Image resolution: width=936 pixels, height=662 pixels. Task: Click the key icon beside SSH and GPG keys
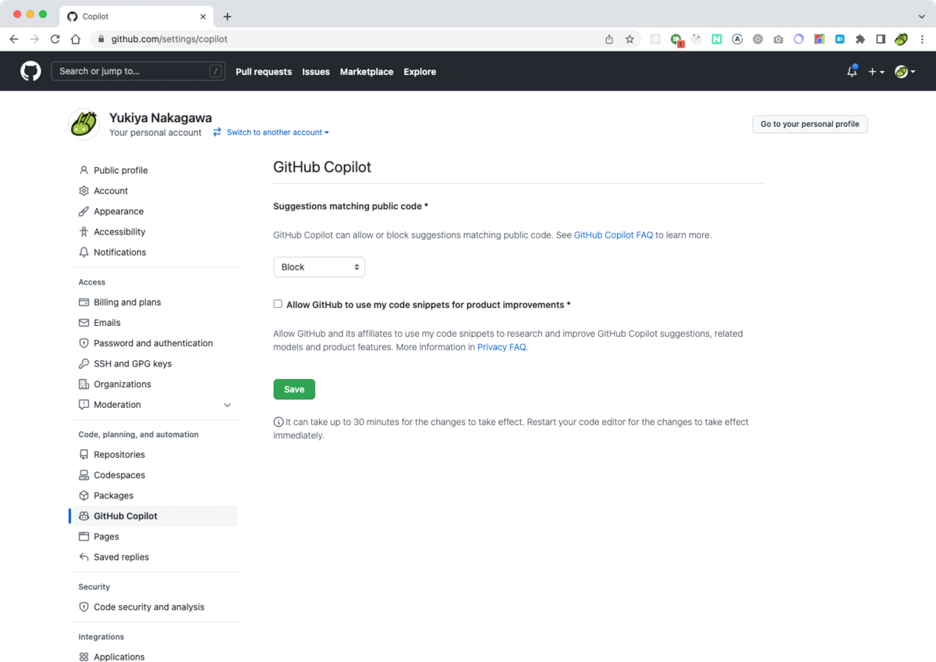[x=83, y=363]
